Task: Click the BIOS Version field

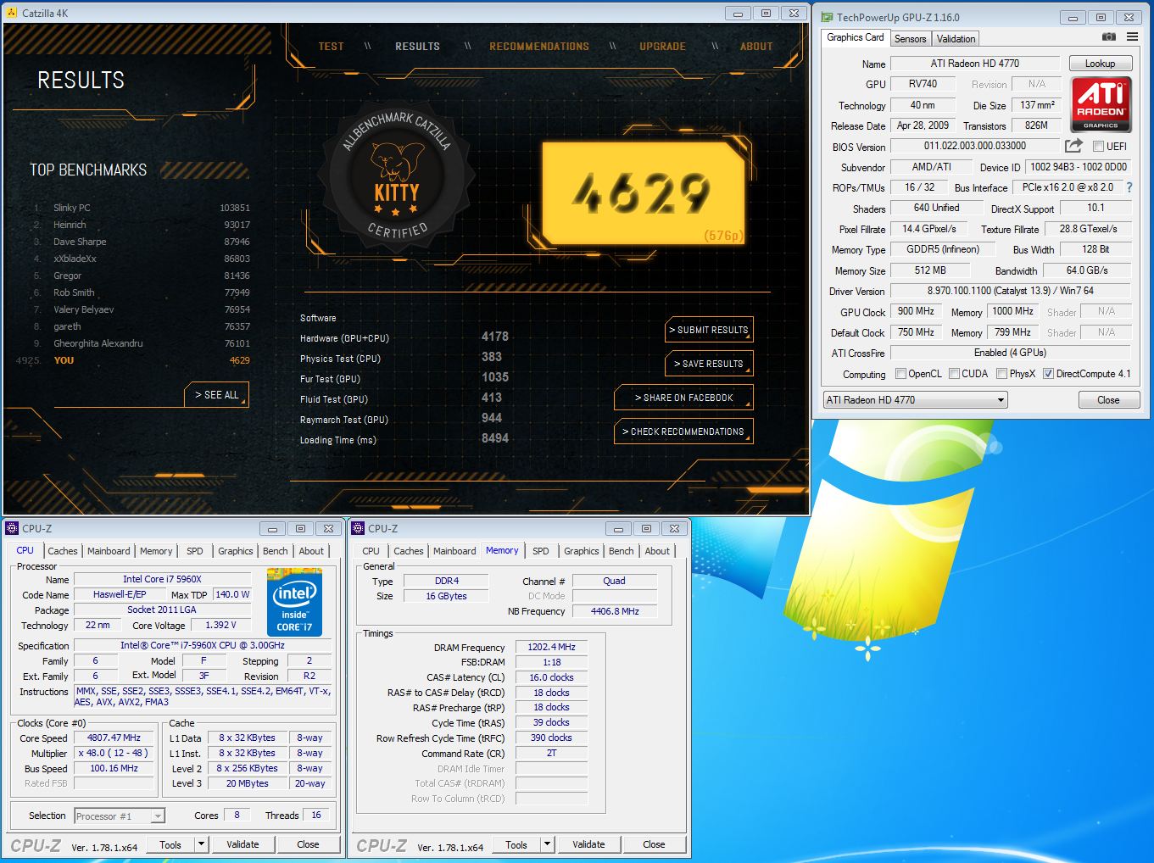Action: click(x=974, y=146)
